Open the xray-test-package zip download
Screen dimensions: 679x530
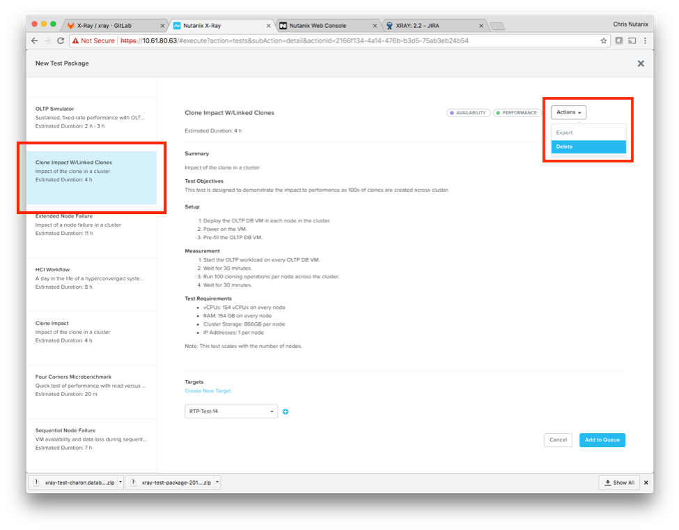click(171, 483)
